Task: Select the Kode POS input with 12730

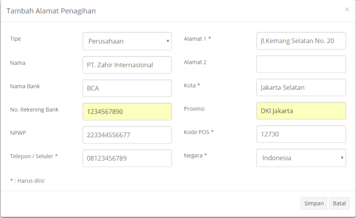Action: [x=300, y=134]
